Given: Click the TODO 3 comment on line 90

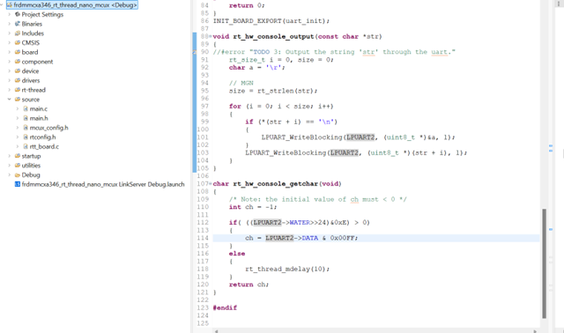Looking at the screenshot, I should tap(334, 52).
